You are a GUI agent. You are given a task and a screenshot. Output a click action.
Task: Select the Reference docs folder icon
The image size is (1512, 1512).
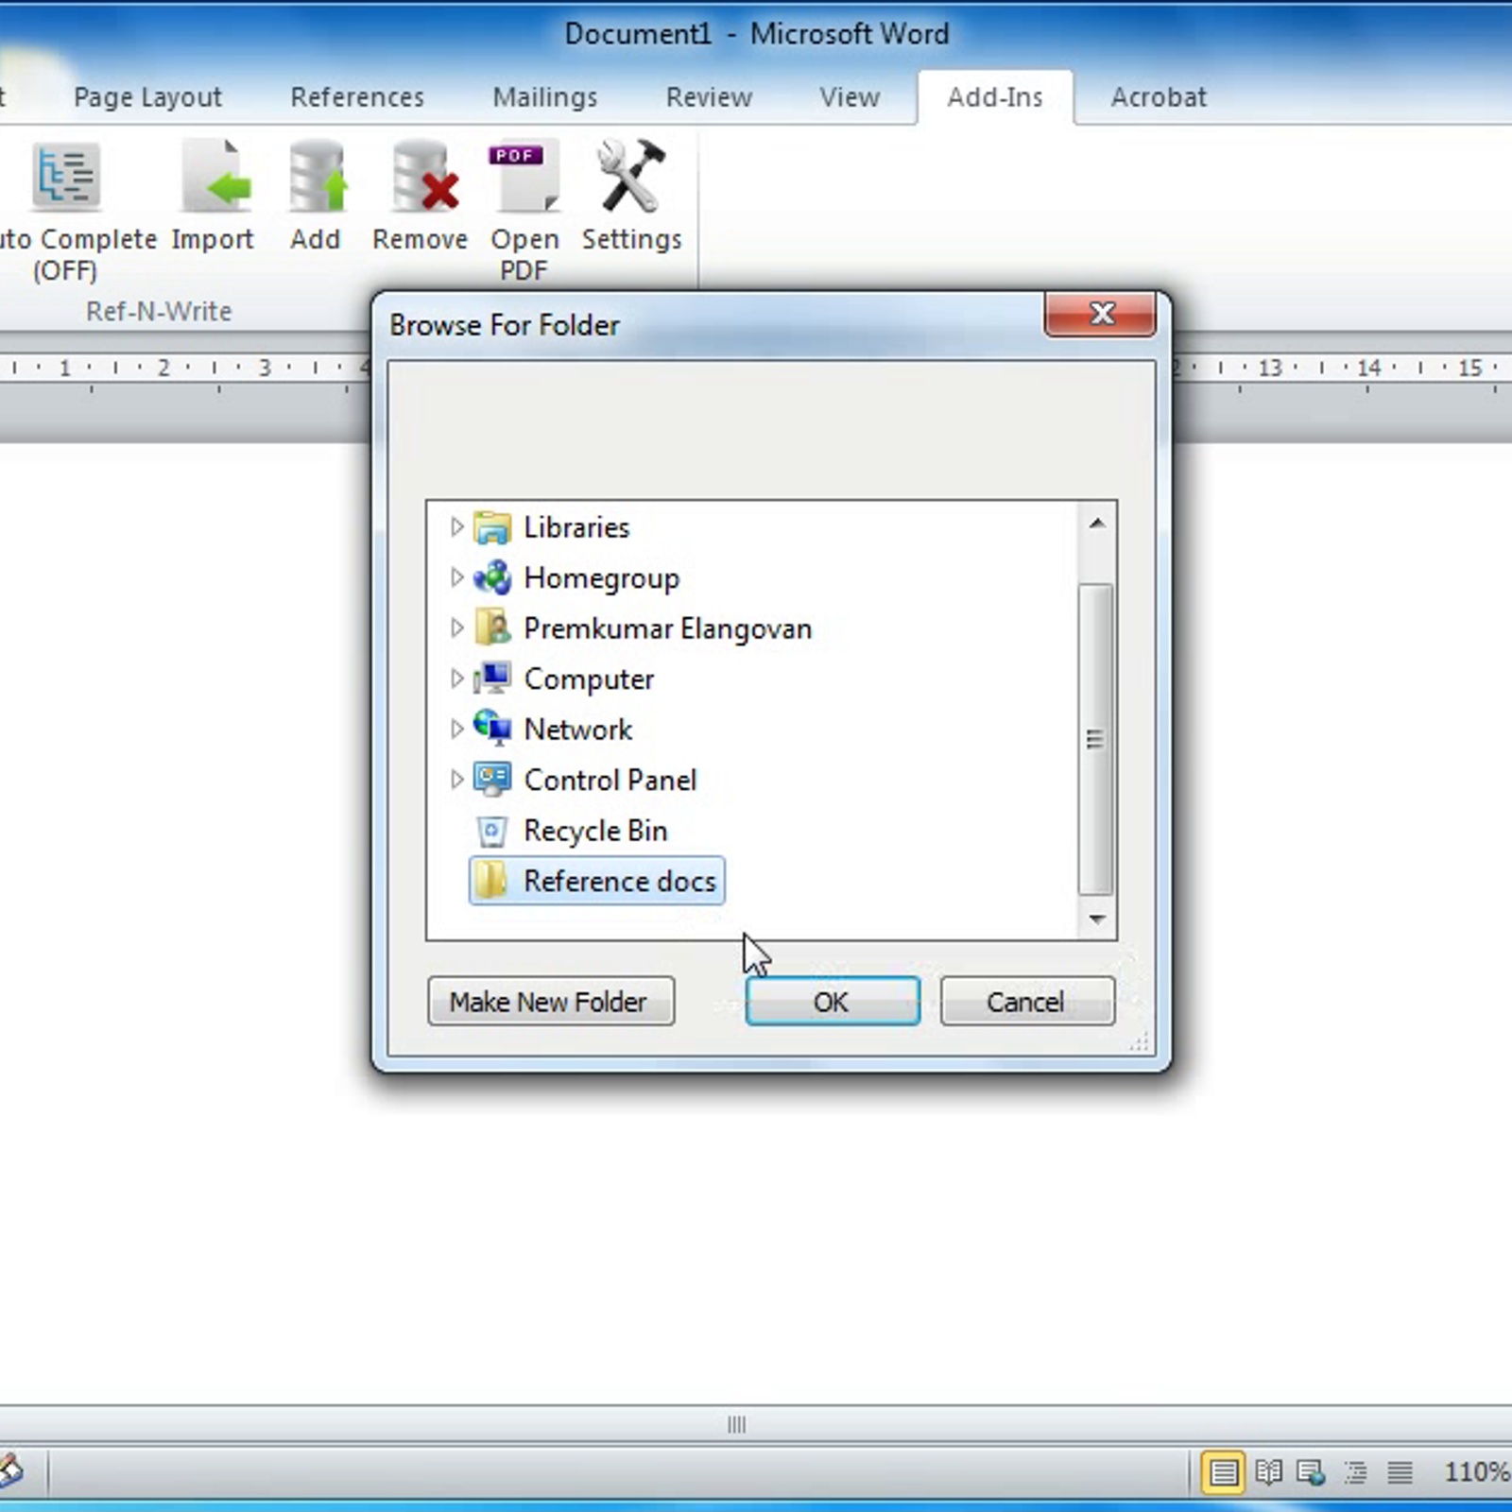click(x=491, y=881)
